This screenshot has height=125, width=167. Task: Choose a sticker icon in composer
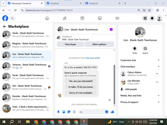click(x=69, y=112)
